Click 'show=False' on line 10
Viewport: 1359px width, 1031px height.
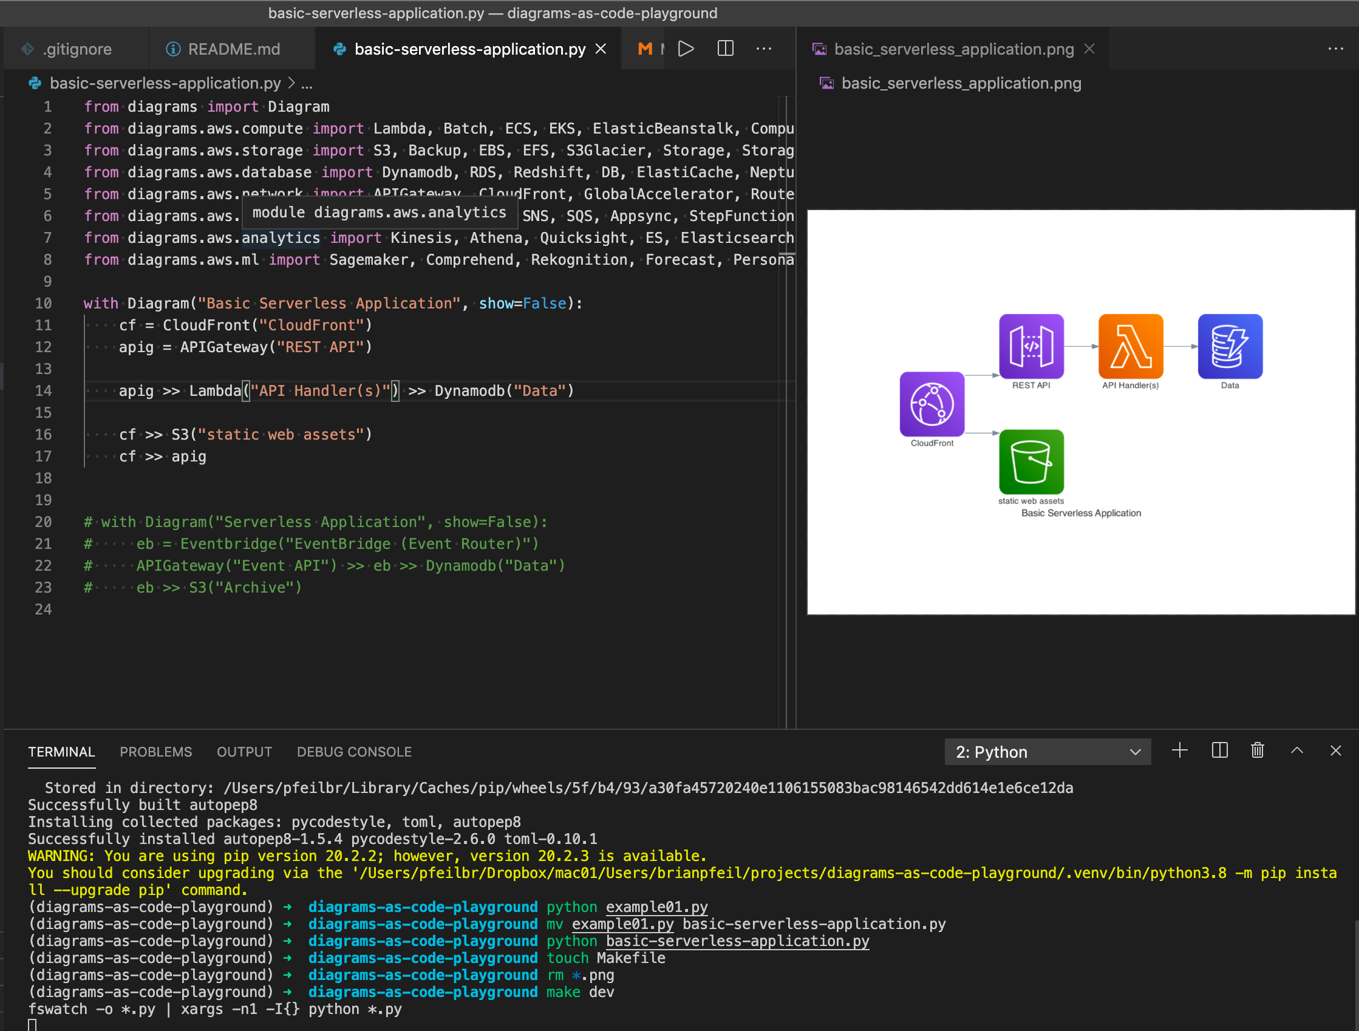point(523,304)
